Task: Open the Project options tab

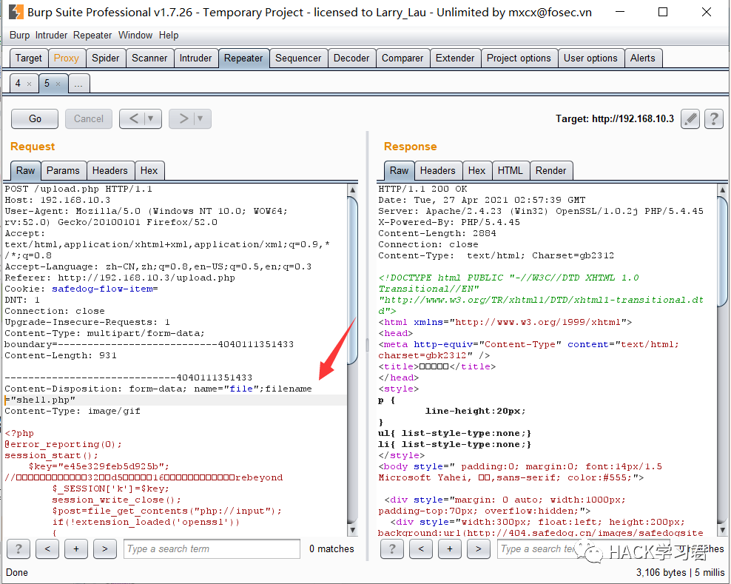Action: click(519, 58)
